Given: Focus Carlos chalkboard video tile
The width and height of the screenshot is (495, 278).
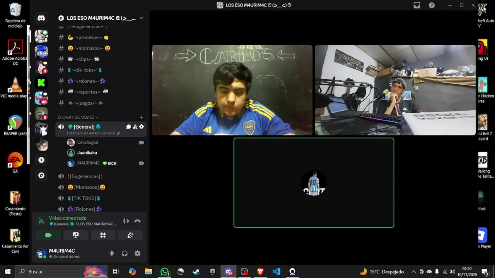Looking at the screenshot, I should 232,90.
